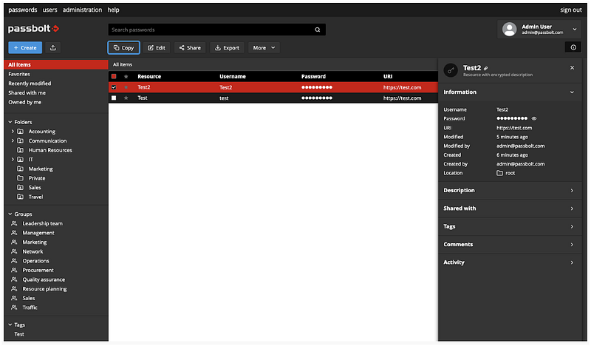Screen dimensions: 591x346
Task: Select the Network group
Action: (33, 251)
